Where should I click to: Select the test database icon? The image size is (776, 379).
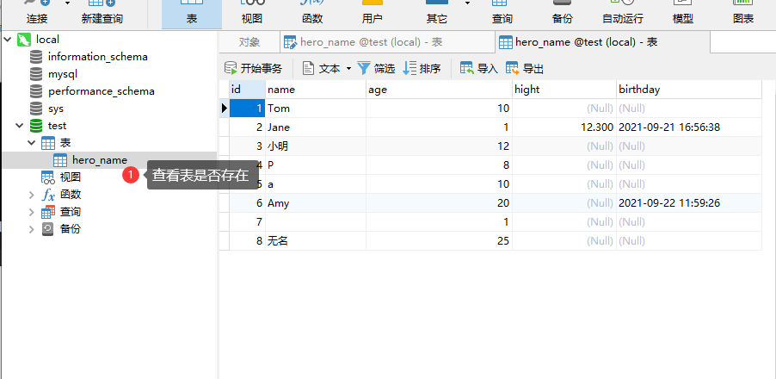[x=36, y=126]
